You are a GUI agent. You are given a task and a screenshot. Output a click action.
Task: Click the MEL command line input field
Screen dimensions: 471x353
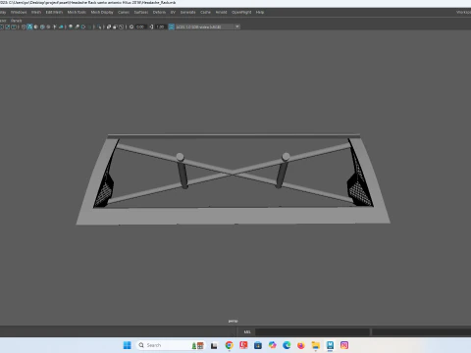312,332
